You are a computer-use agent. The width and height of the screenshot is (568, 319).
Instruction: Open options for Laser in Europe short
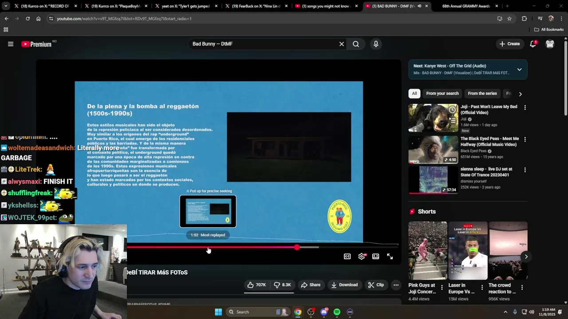point(482,288)
